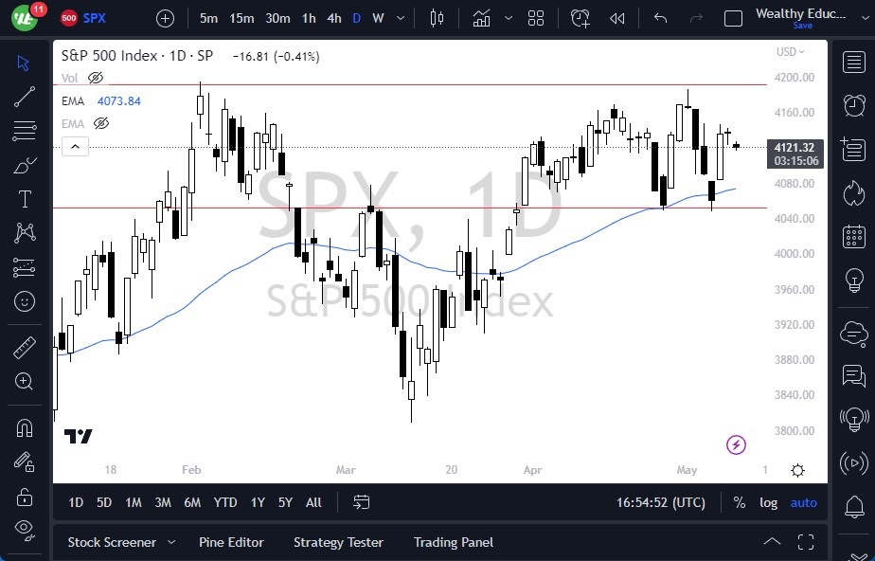Viewport: 875px width, 561px height.
Task: Open the watchlist panel
Action: click(854, 62)
